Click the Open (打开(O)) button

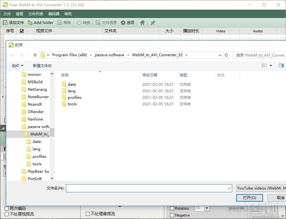[x=249, y=198]
